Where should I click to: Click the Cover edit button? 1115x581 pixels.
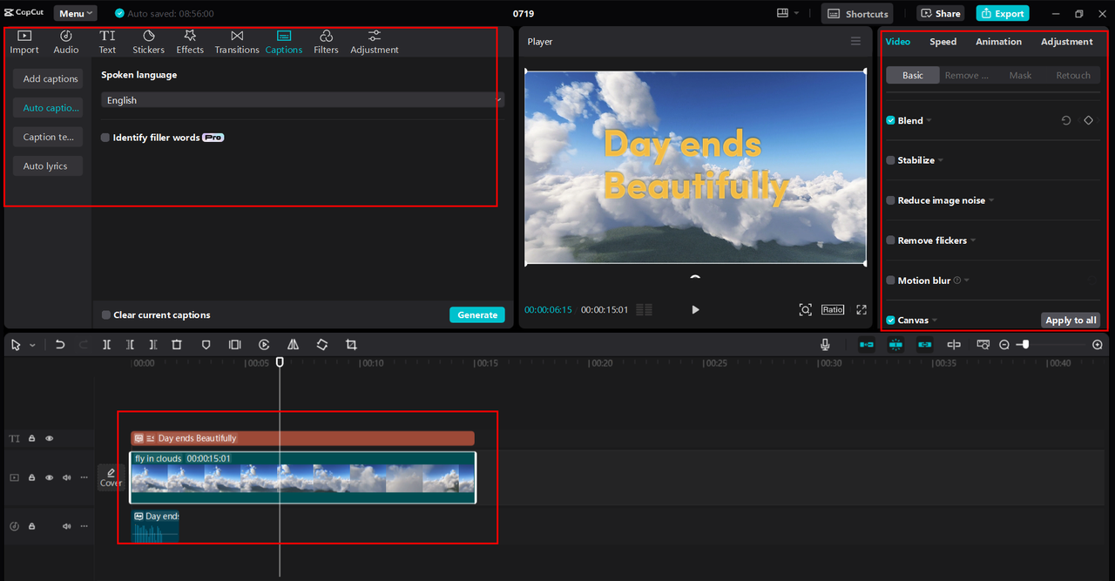point(111,477)
